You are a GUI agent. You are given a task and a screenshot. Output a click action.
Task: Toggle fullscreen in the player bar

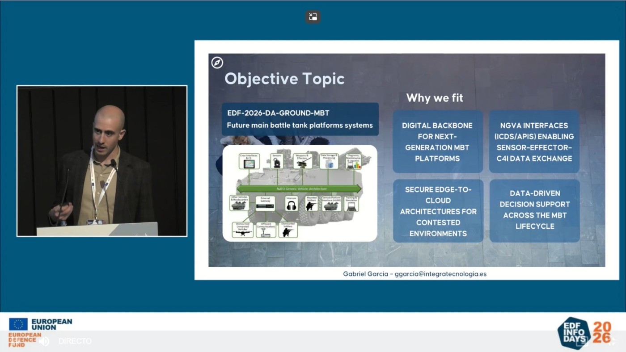pos(612,341)
